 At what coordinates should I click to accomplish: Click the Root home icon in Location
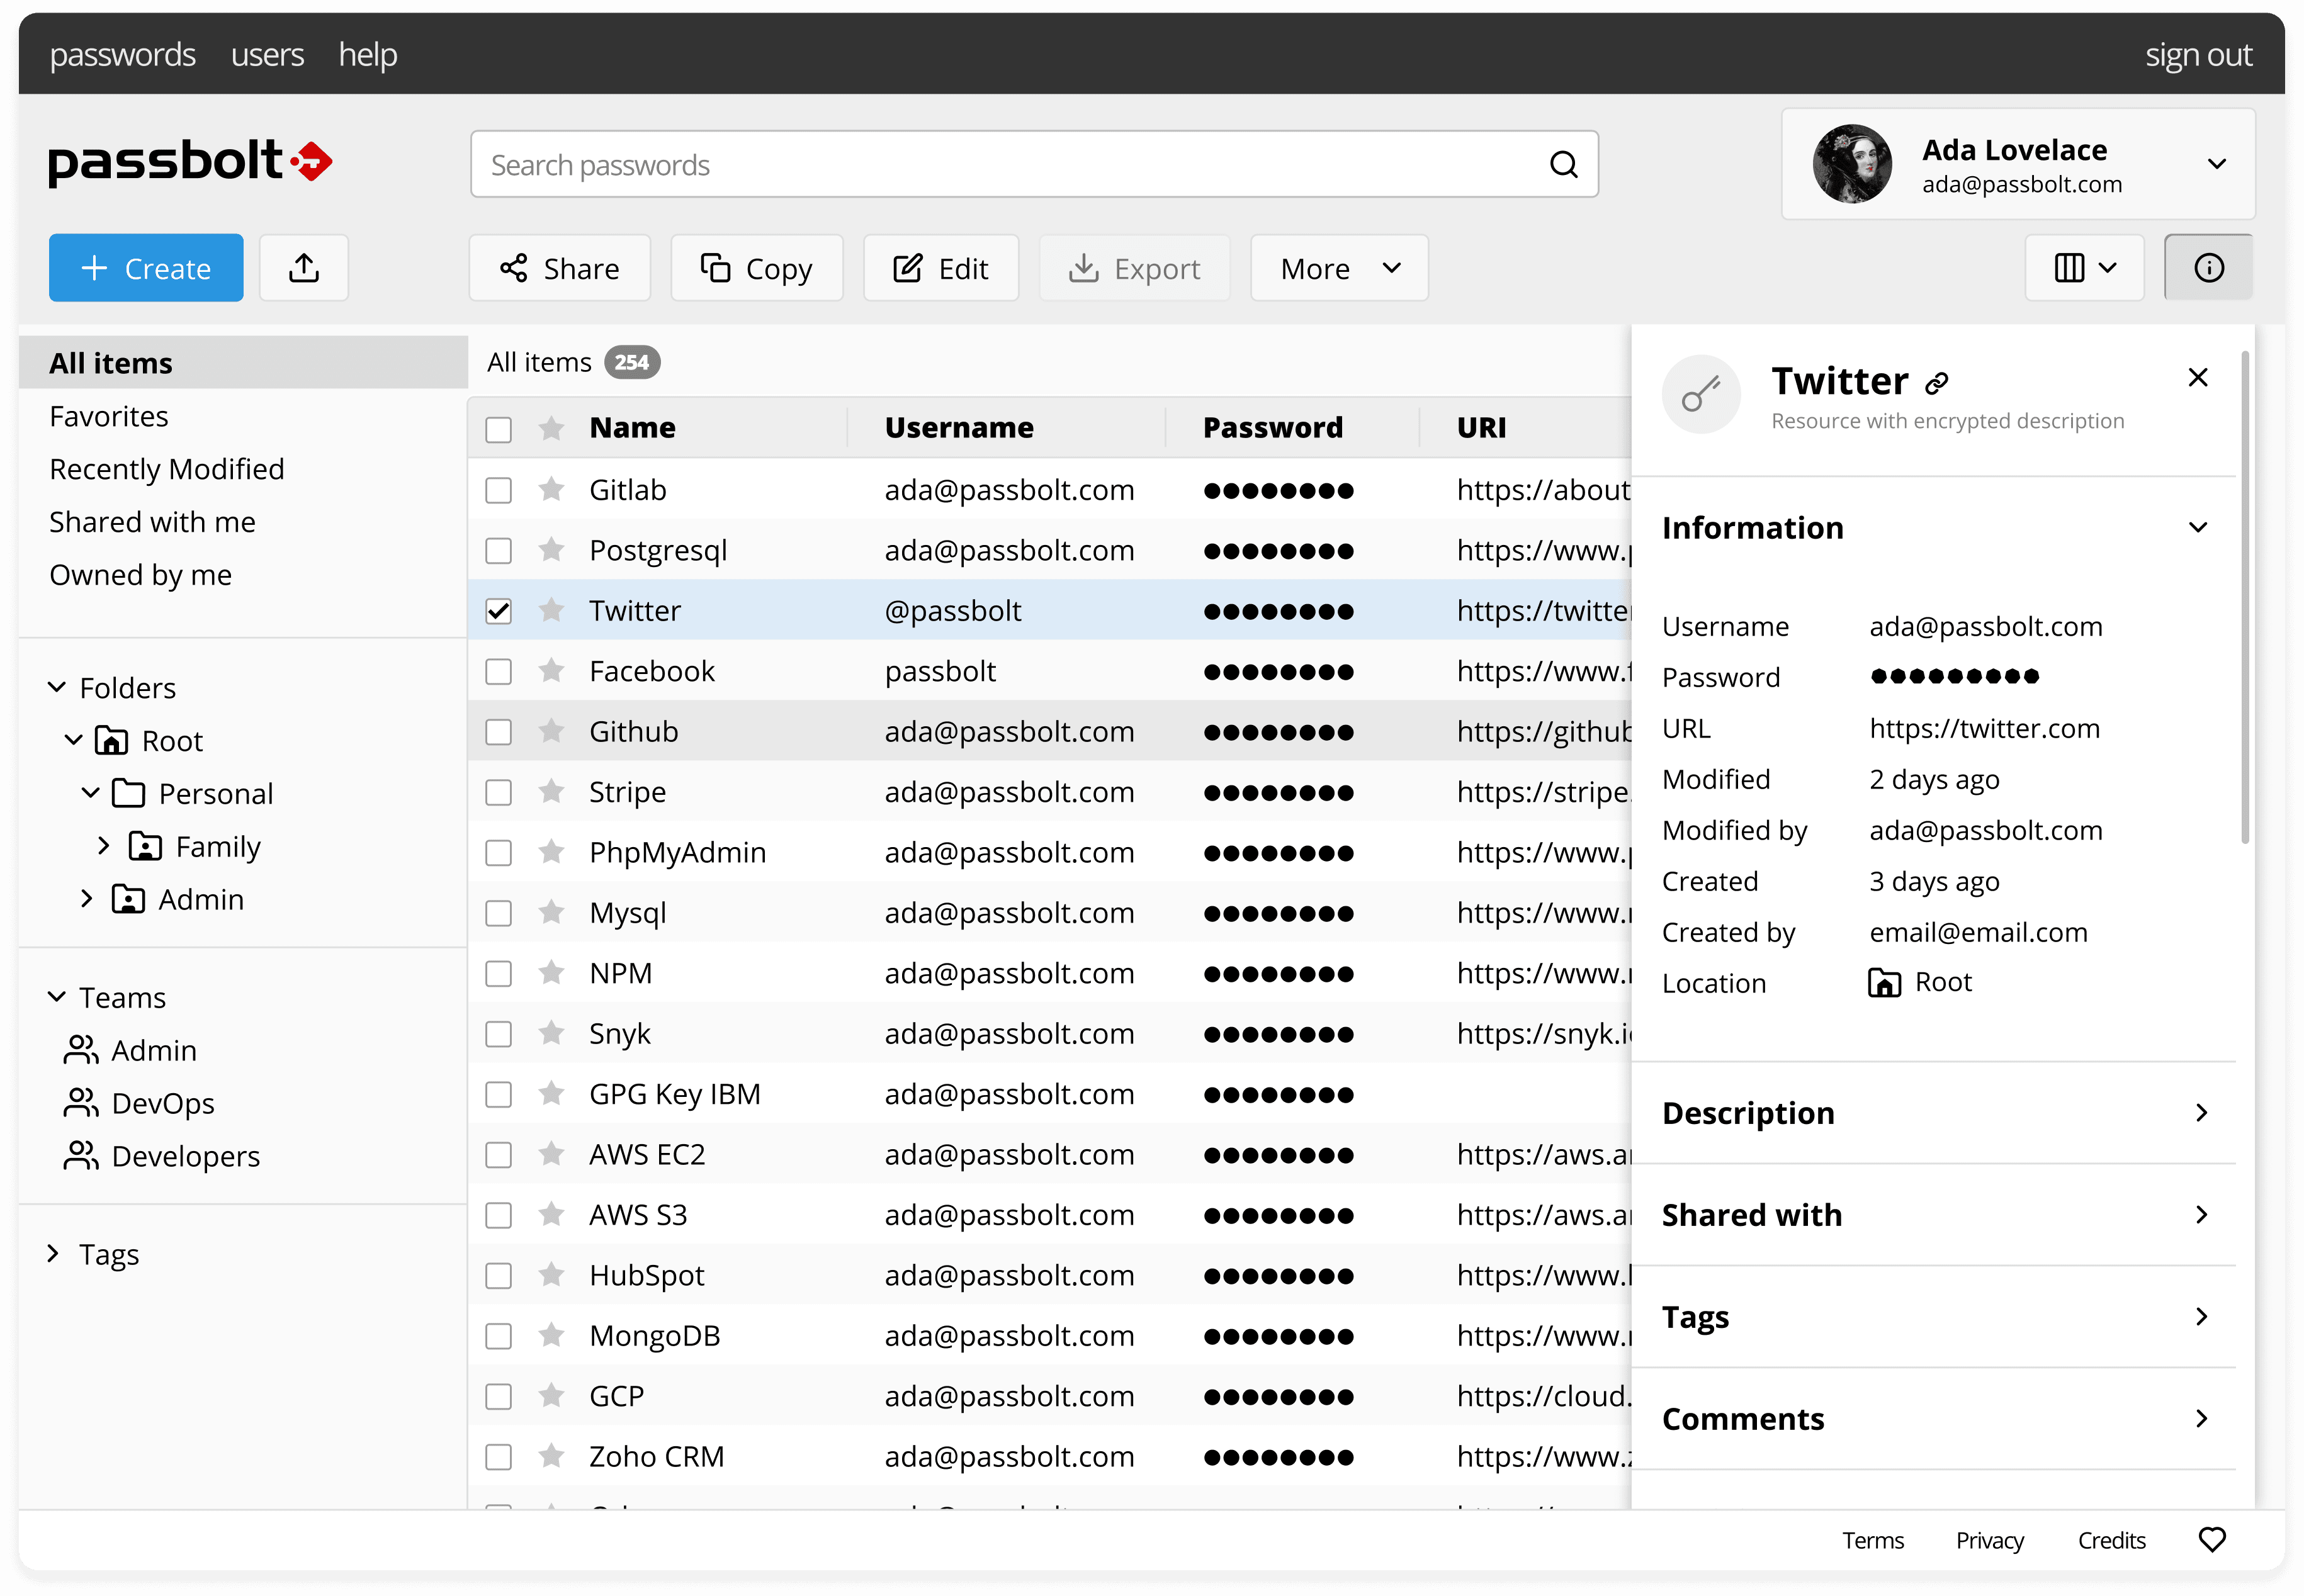pos(1884,982)
